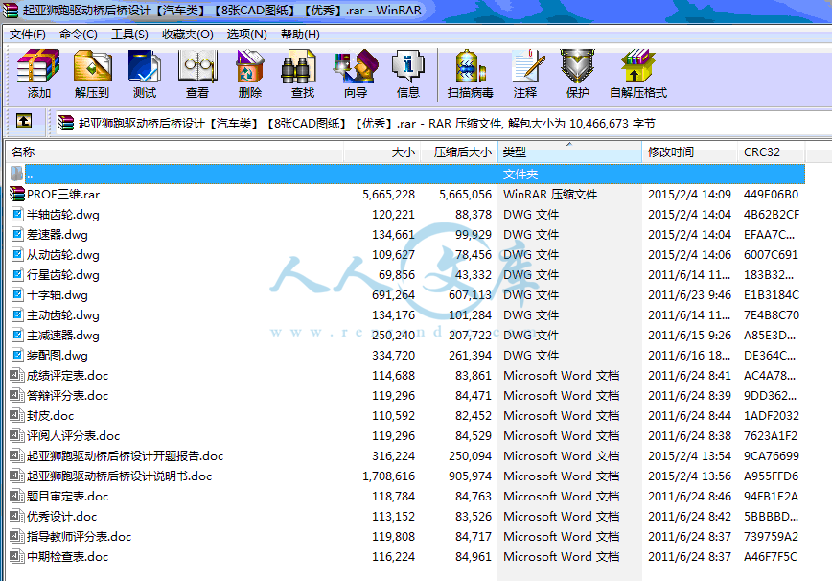Select the 优秀设计.doc Word icon
Viewport: 832px width, 581px height.
point(17,516)
